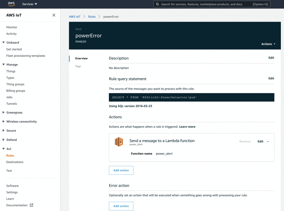Open the Documentation link
The width and height of the screenshot is (284, 211).
pos(17,205)
